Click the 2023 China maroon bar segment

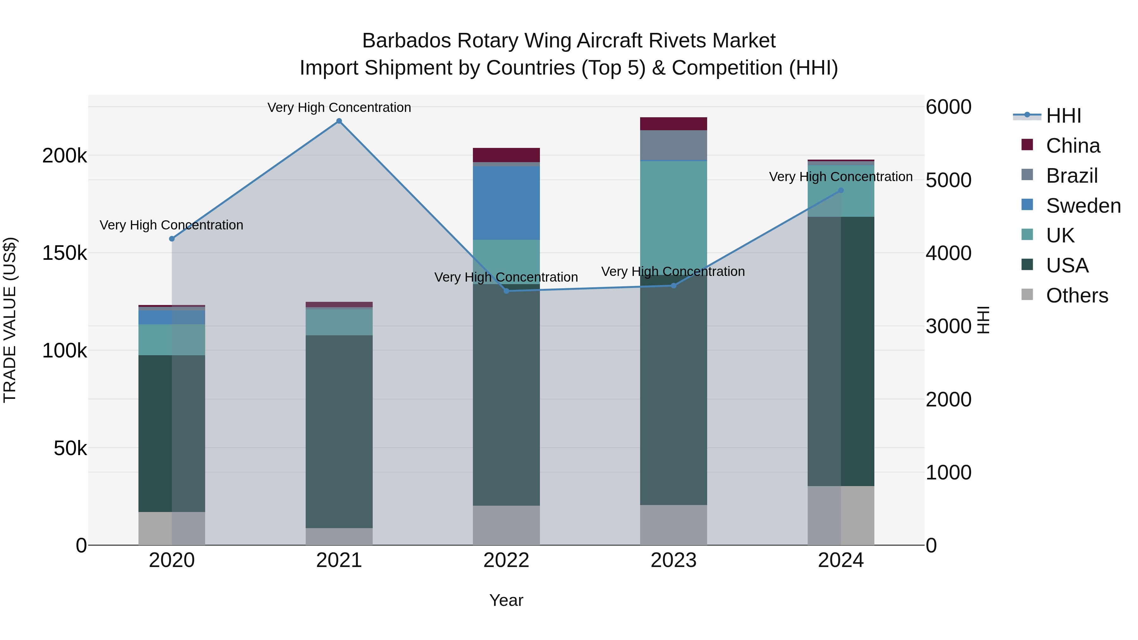click(674, 124)
